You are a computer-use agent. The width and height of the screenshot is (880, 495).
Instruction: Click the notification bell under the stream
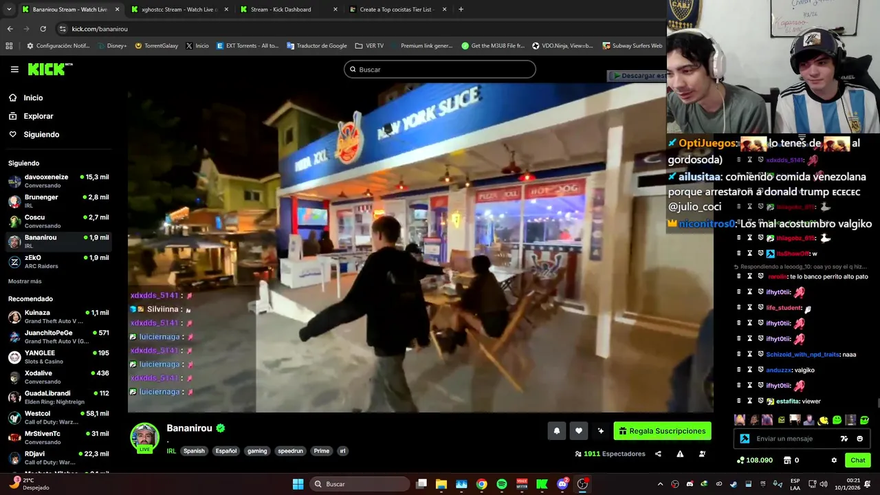557,431
